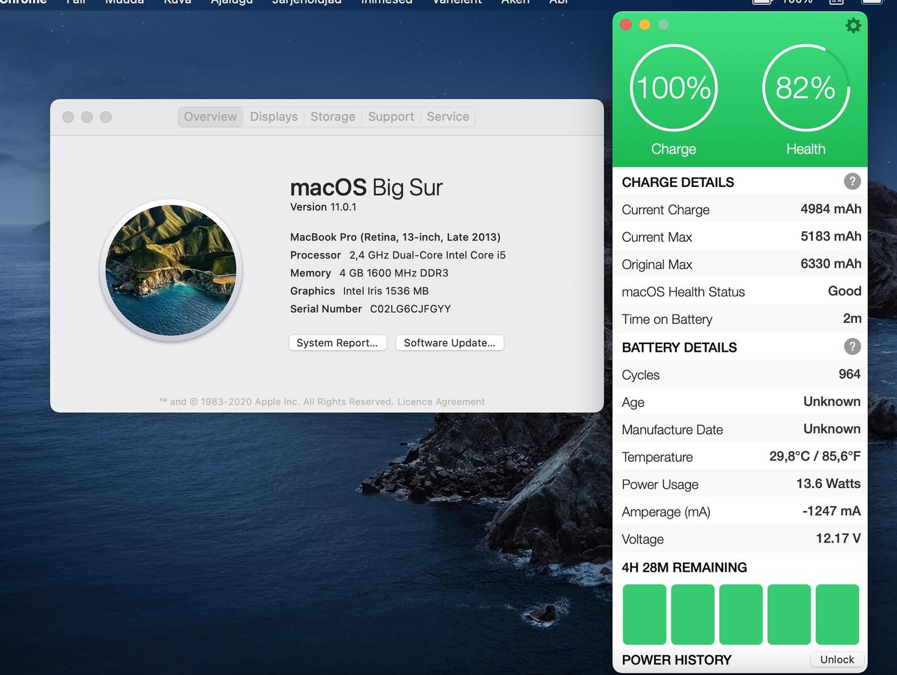Click the Voltage 12.17 V value

click(838, 538)
